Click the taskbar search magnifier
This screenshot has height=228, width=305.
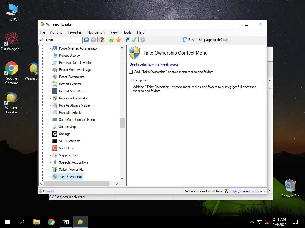[21, 222]
